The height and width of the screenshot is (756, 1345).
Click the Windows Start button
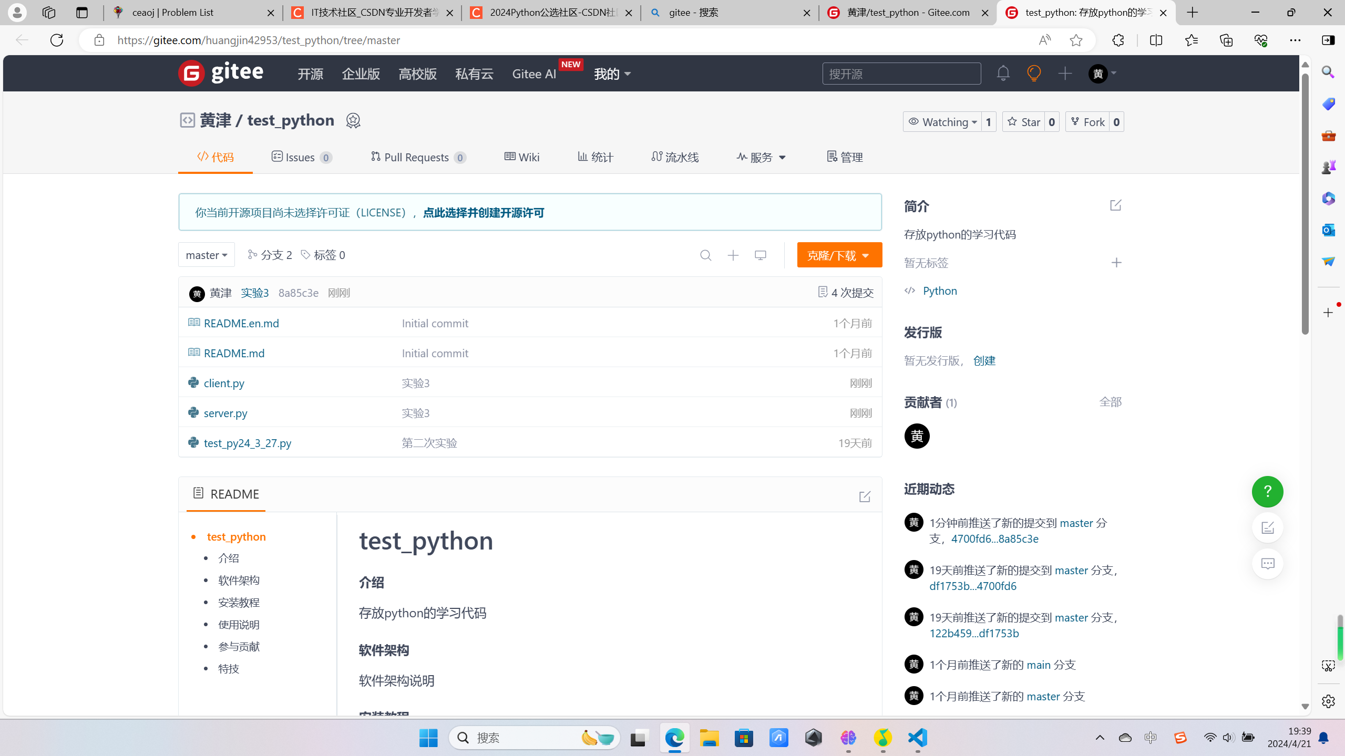coord(428,738)
